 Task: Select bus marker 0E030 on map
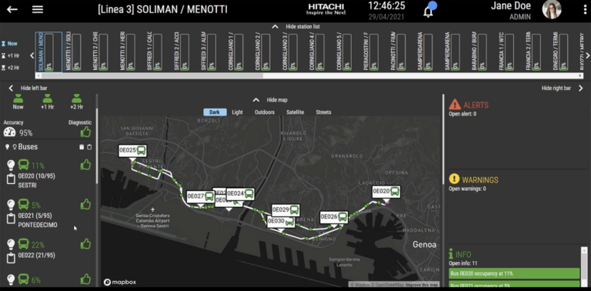281,222
